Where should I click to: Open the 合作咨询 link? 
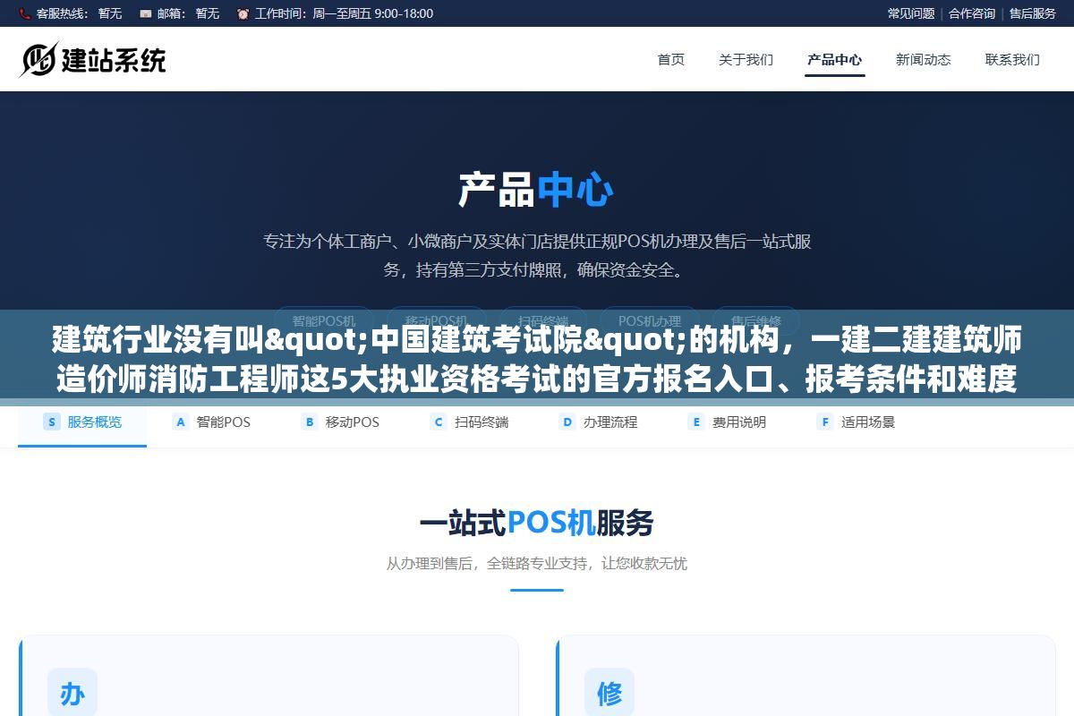pyautogui.click(x=972, y=13)
